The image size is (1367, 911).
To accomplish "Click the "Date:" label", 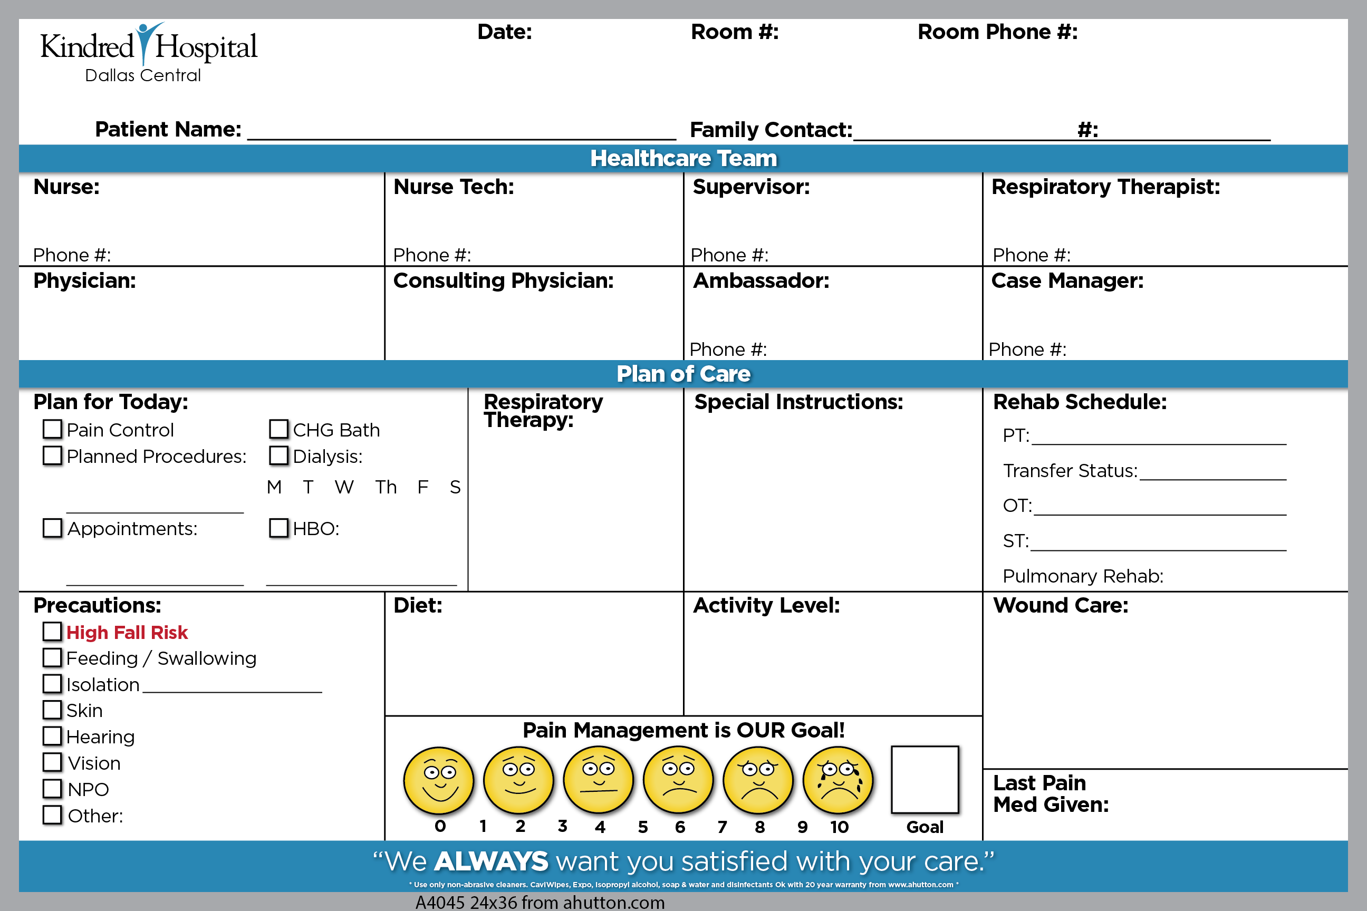I will click(x=505, y=32).
